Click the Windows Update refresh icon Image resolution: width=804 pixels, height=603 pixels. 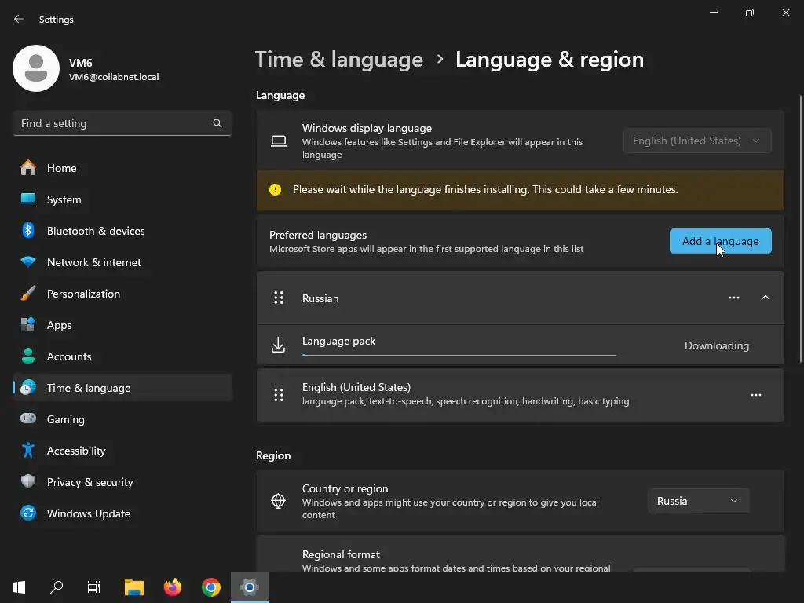[28, 513]
